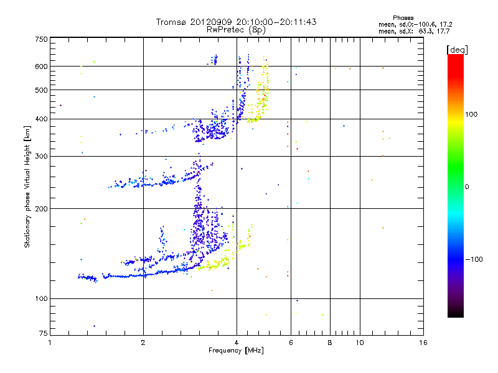Click the y-axis tick label 400

point(41,119)
